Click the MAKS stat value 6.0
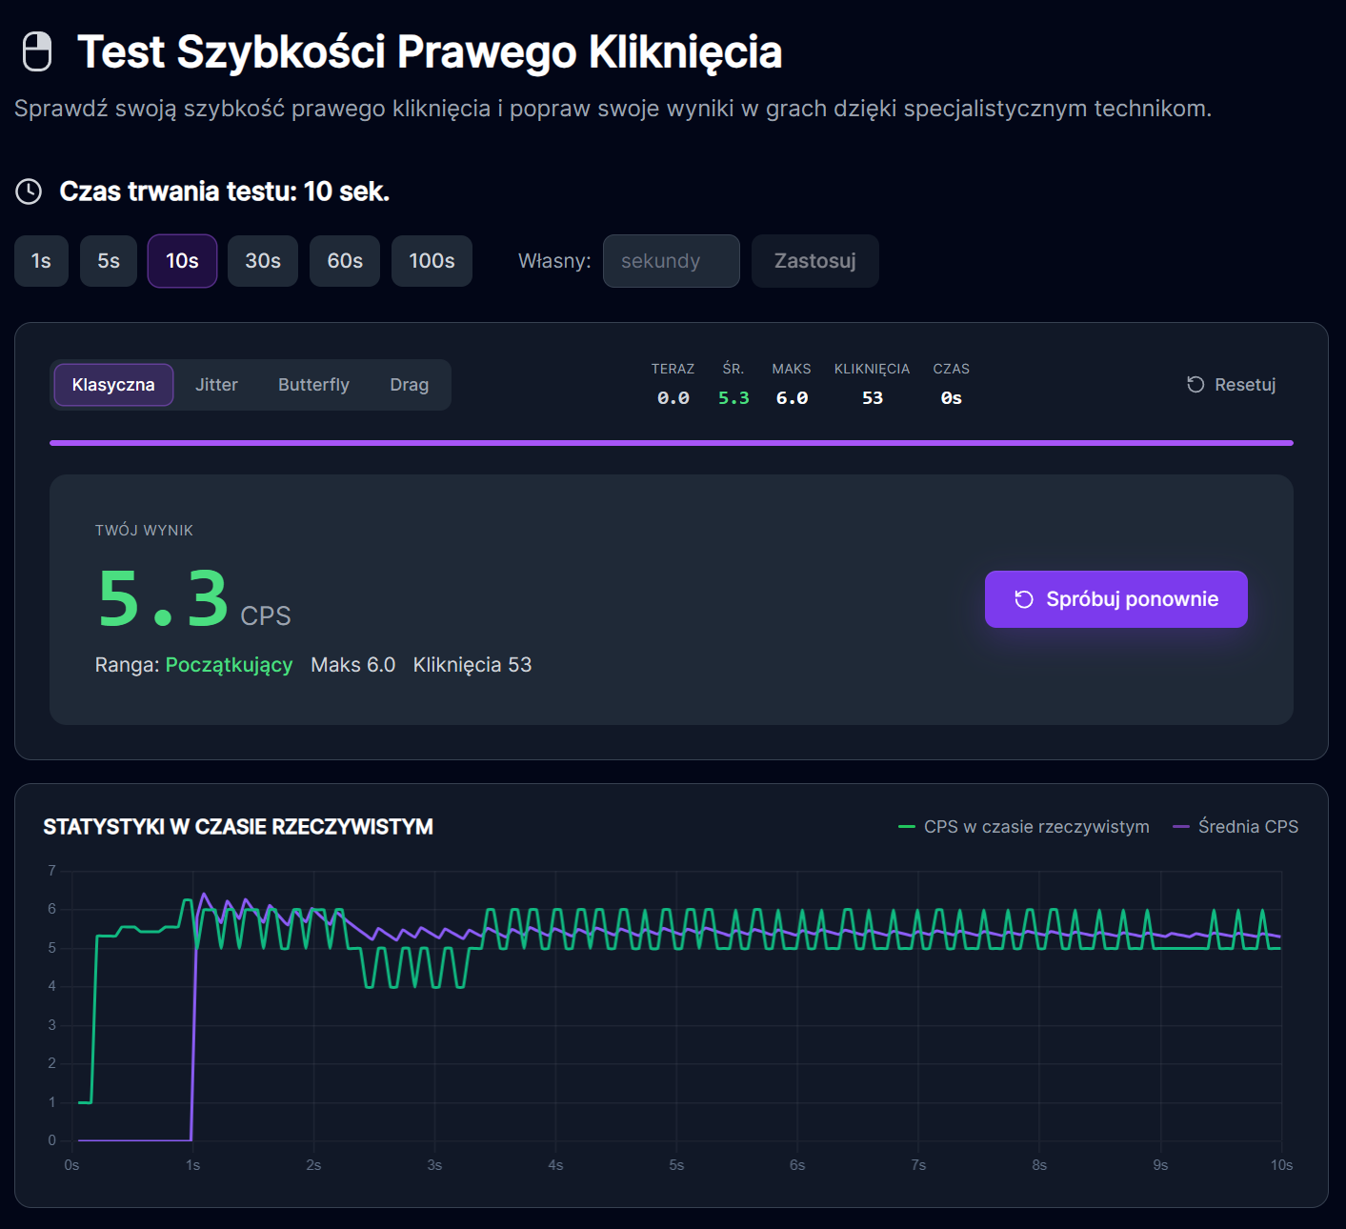 tap(792, 398)
